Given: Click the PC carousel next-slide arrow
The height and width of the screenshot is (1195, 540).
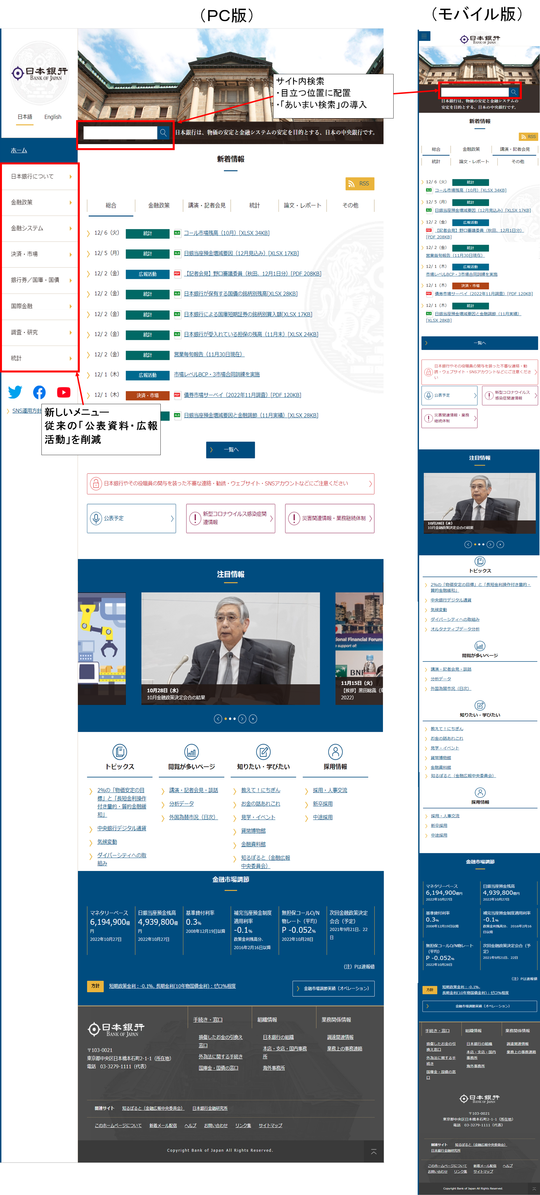Looking at the screenshot, I should click(x=242, y=719).
